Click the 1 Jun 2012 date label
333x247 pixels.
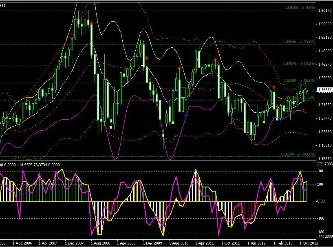pos(257,243)
